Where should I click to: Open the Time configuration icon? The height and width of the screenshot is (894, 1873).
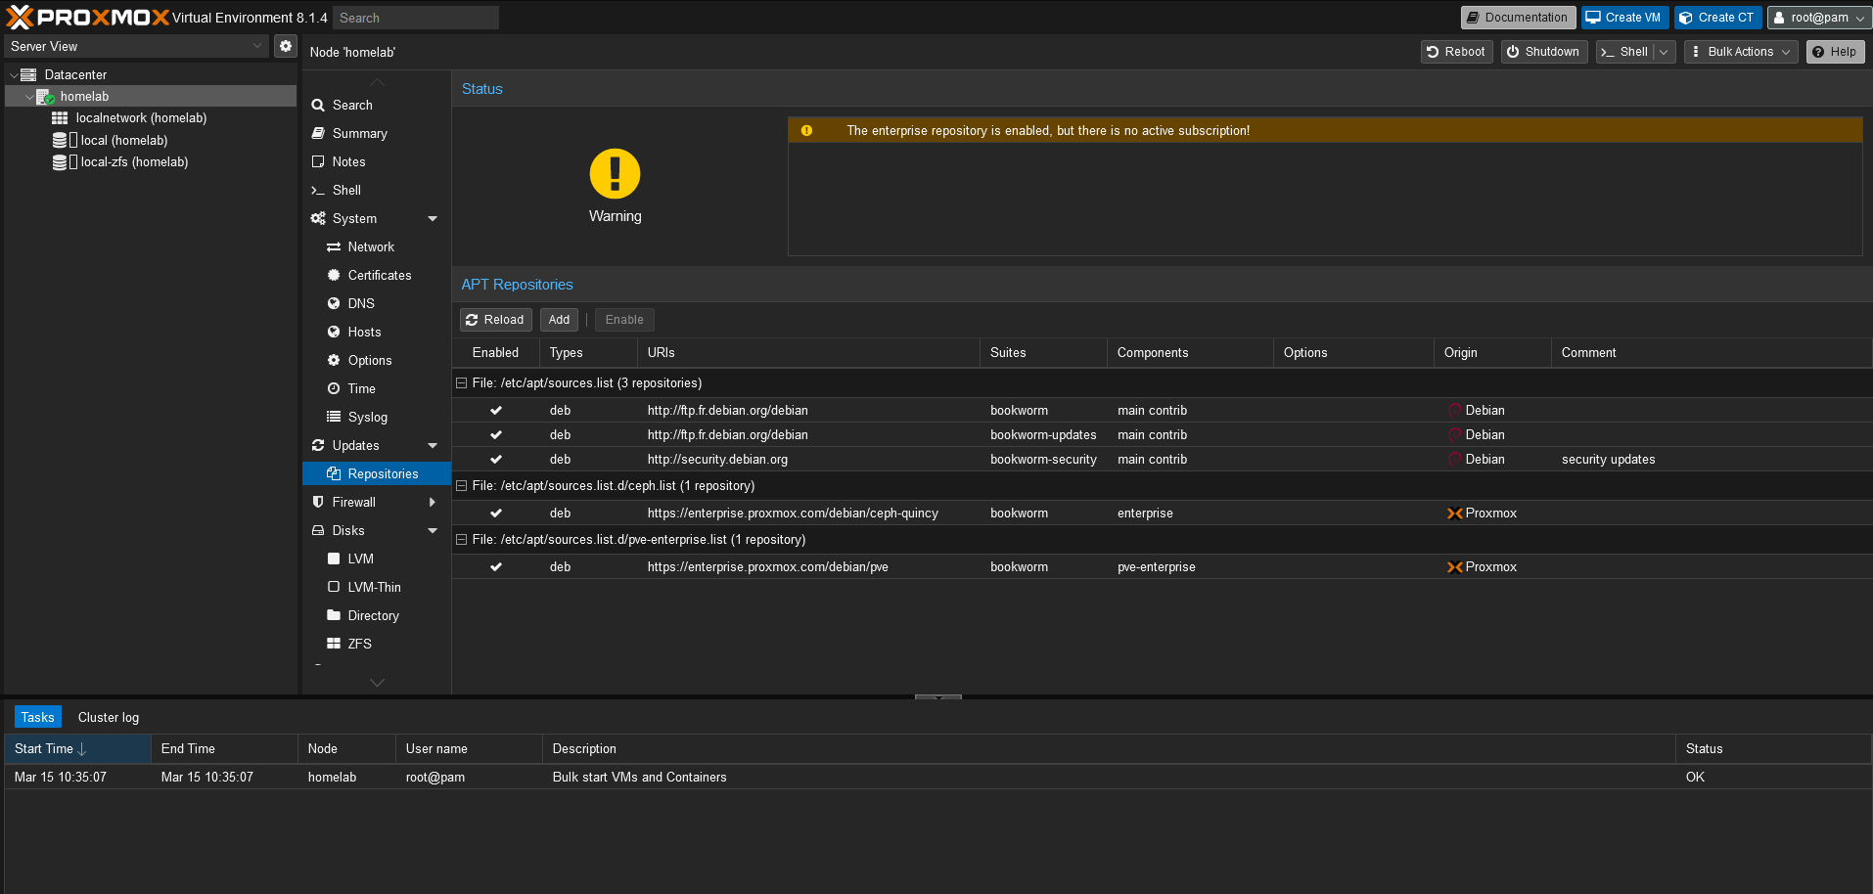point(336,388)
